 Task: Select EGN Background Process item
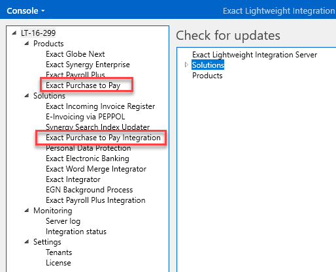[x=90, y=190]
